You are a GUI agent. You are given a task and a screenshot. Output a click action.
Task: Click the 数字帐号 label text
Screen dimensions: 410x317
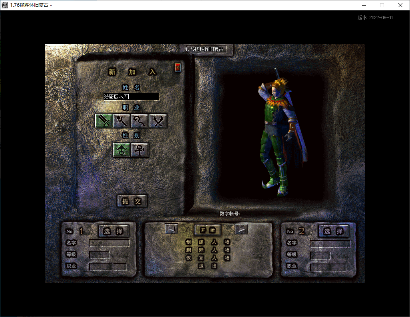pos(230,213)
